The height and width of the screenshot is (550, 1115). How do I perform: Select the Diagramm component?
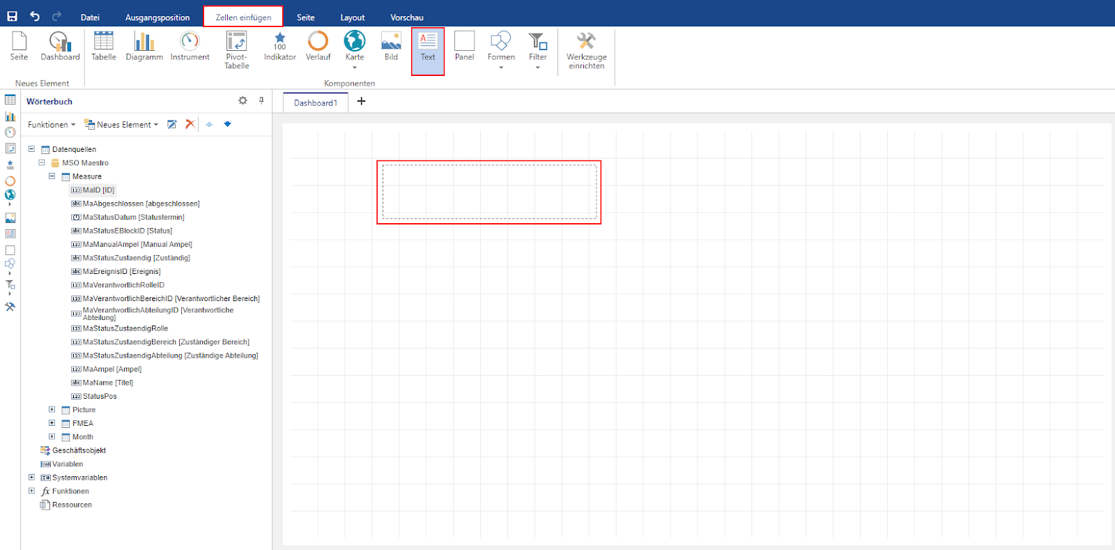coord(144,46)
